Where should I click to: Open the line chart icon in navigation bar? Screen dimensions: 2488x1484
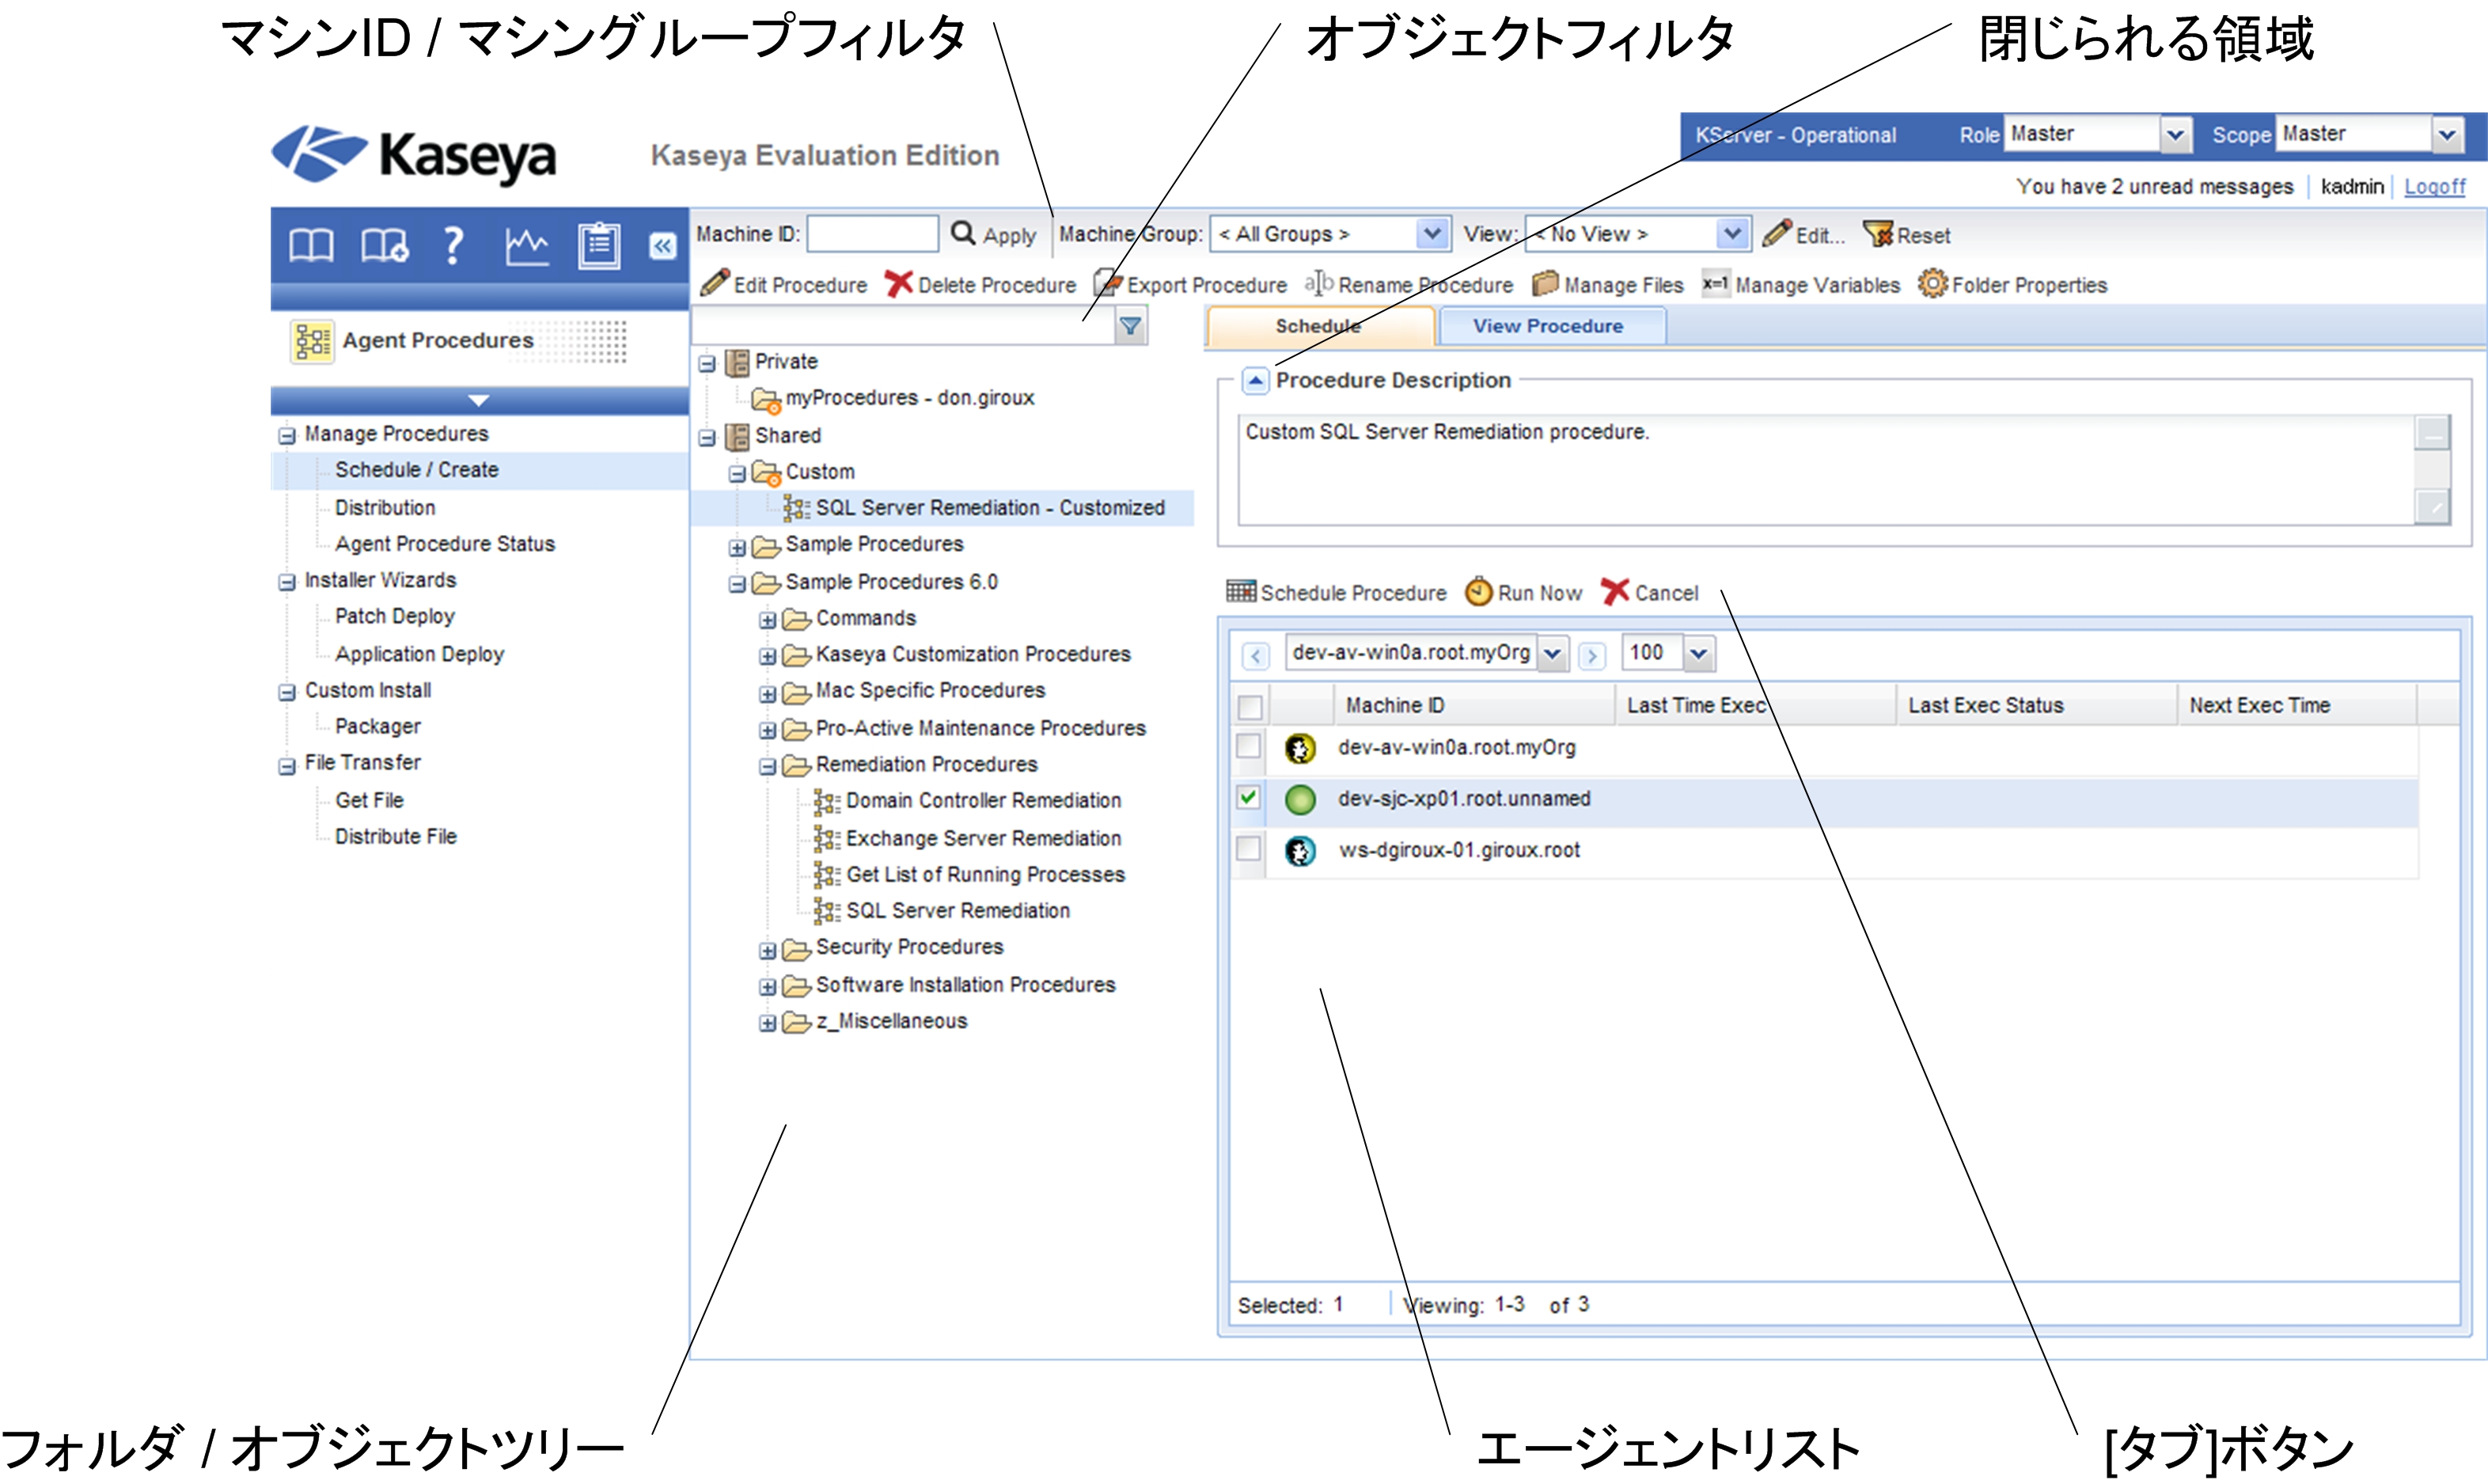527,245
